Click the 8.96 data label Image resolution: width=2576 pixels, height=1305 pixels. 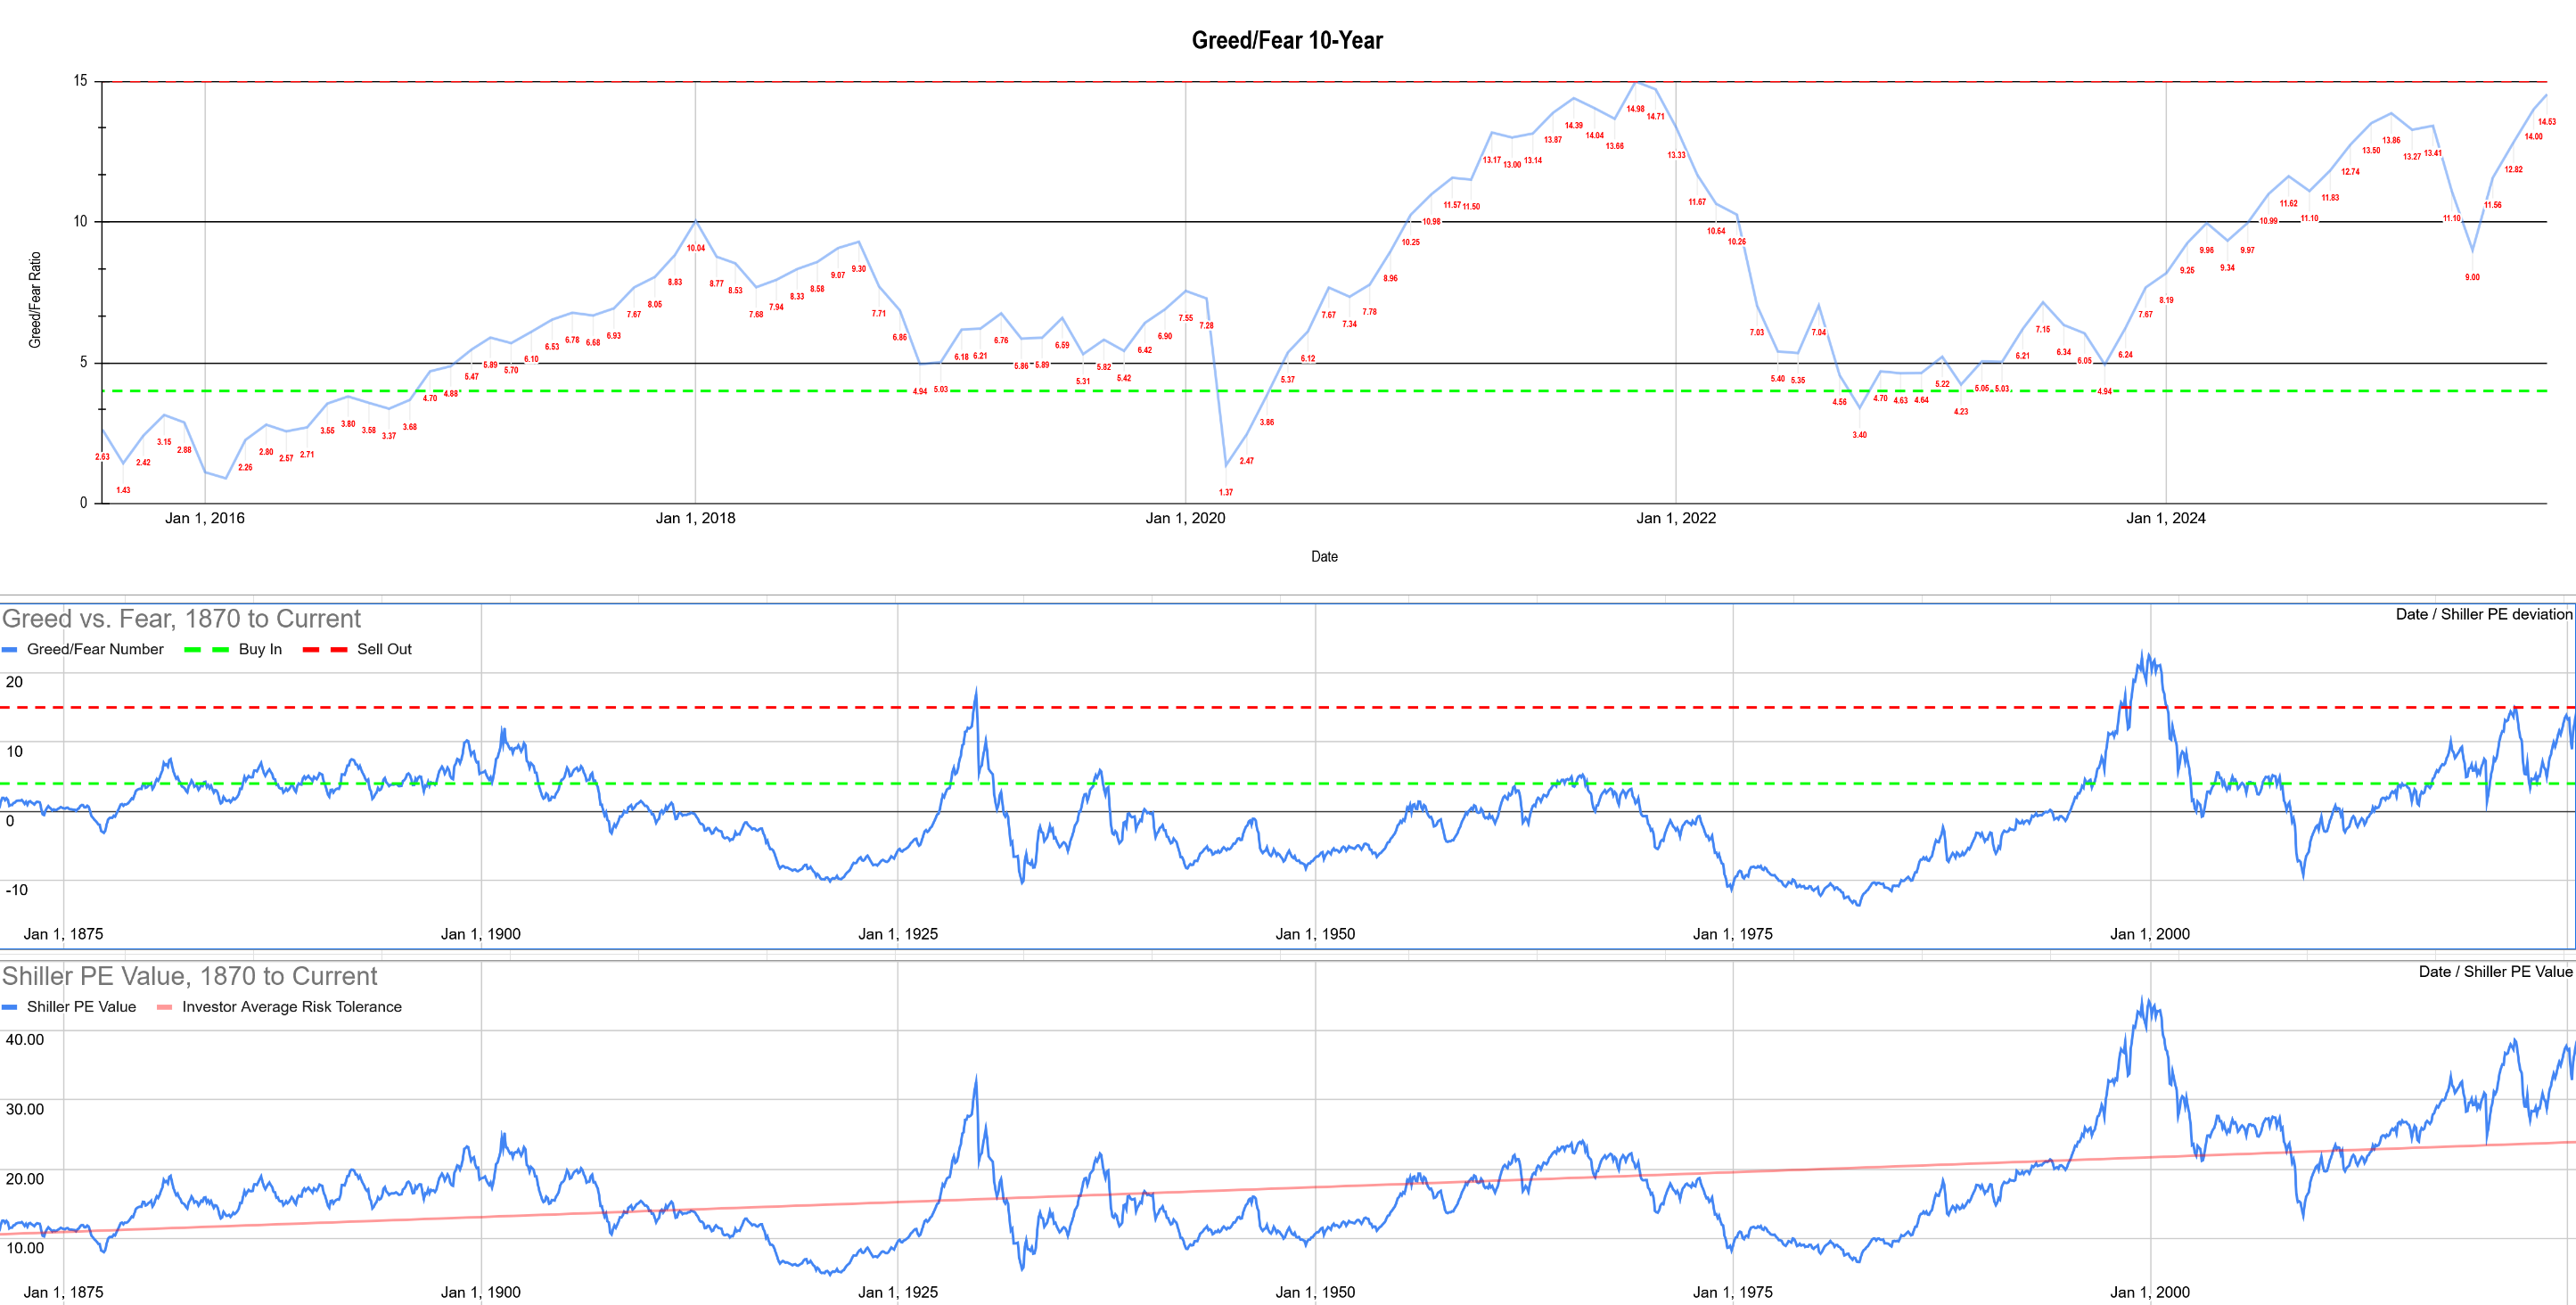click(x=1390, y=279)
